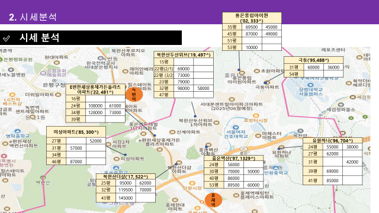Click the 108000 cell in E편한세상 table
This screenshot has height=213, width=379.
point(95,106)
